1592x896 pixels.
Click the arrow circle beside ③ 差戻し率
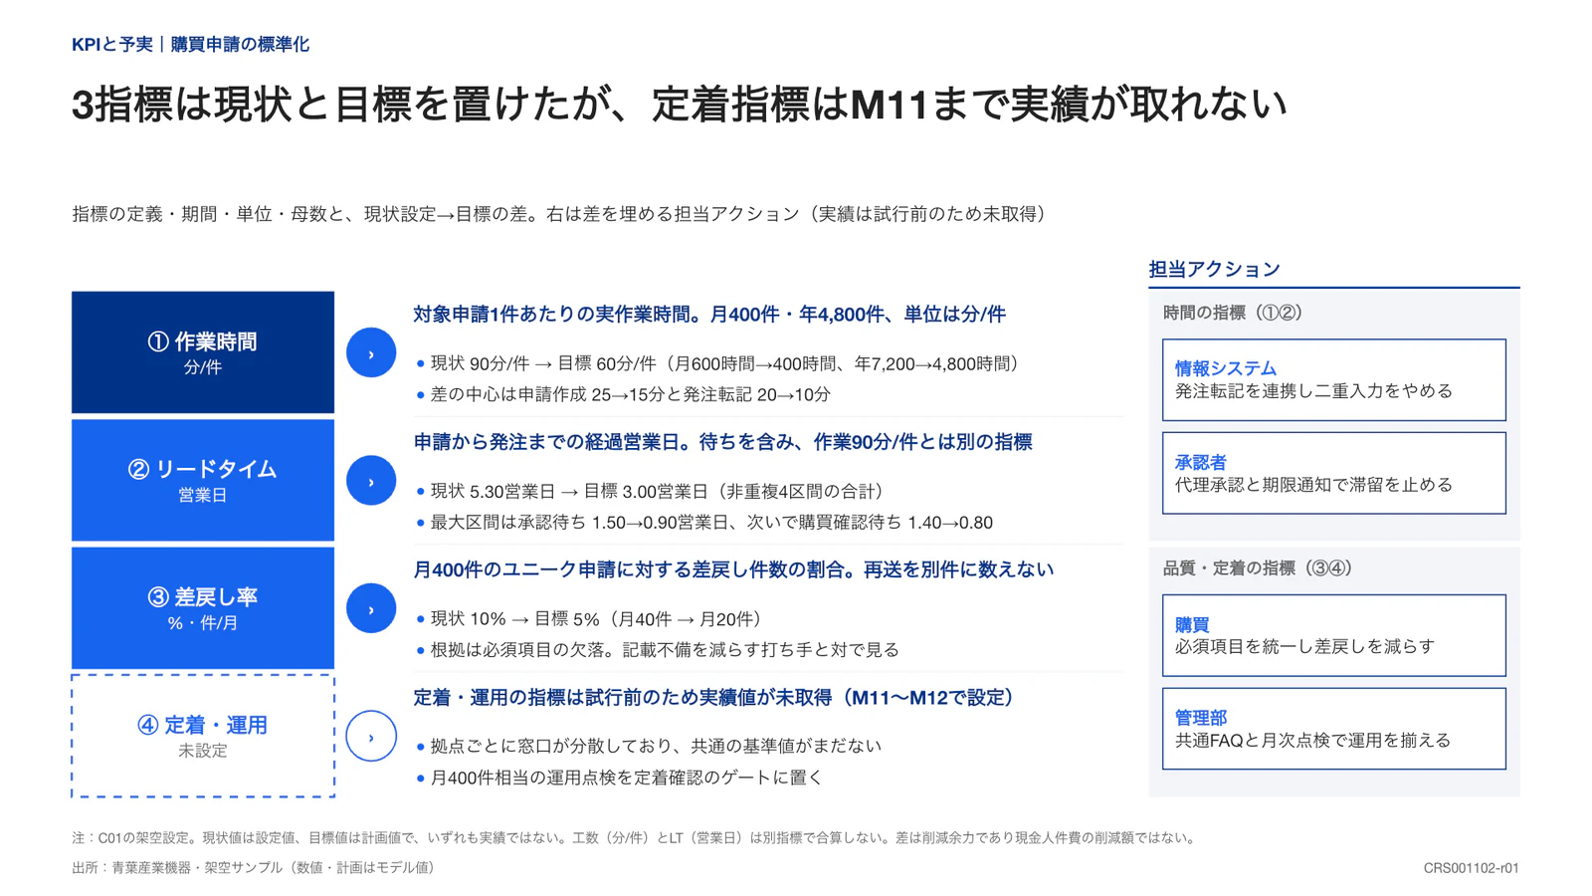click(371, 608)
